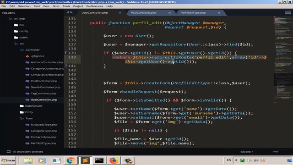
Task: Open TagController.php from the sidebar
Action: coord(43,93)
